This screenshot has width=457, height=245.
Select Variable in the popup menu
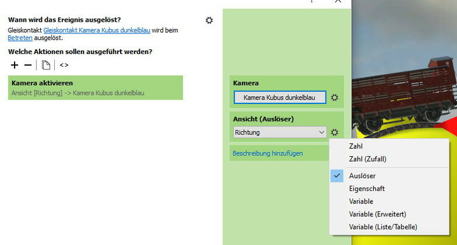click(361, 201)
